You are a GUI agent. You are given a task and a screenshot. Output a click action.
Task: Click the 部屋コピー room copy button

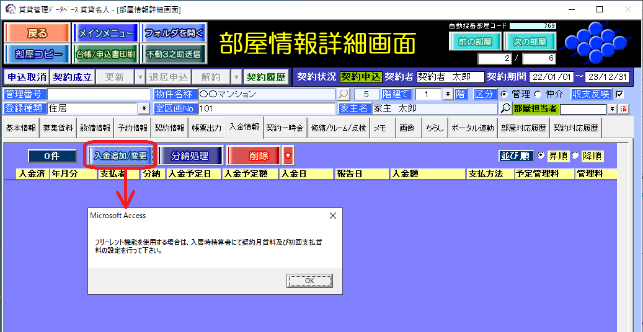coord(37,54)
